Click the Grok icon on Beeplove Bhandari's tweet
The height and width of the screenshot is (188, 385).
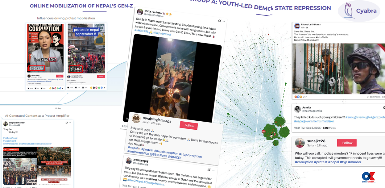pos(66,123)
